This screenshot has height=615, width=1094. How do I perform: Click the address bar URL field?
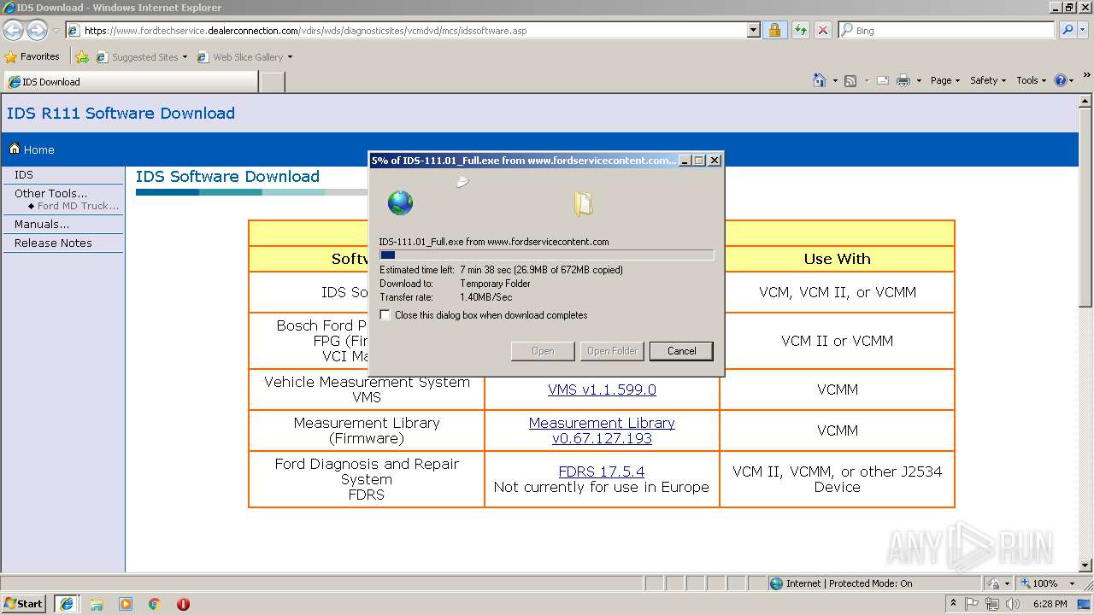coord(406,30)
